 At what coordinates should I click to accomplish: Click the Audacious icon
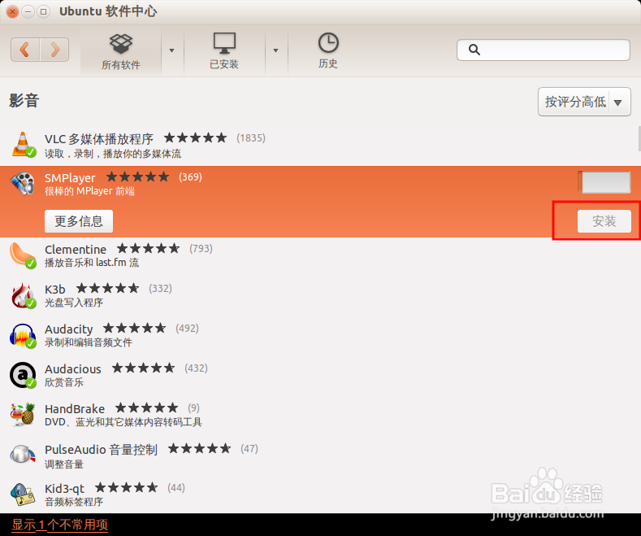point(23,375)
